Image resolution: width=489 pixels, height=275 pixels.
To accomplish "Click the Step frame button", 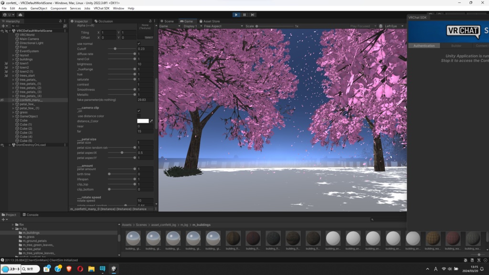I will tap(253, 15).
